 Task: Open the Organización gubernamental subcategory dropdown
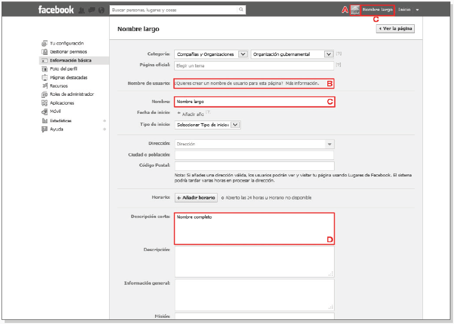328,54
